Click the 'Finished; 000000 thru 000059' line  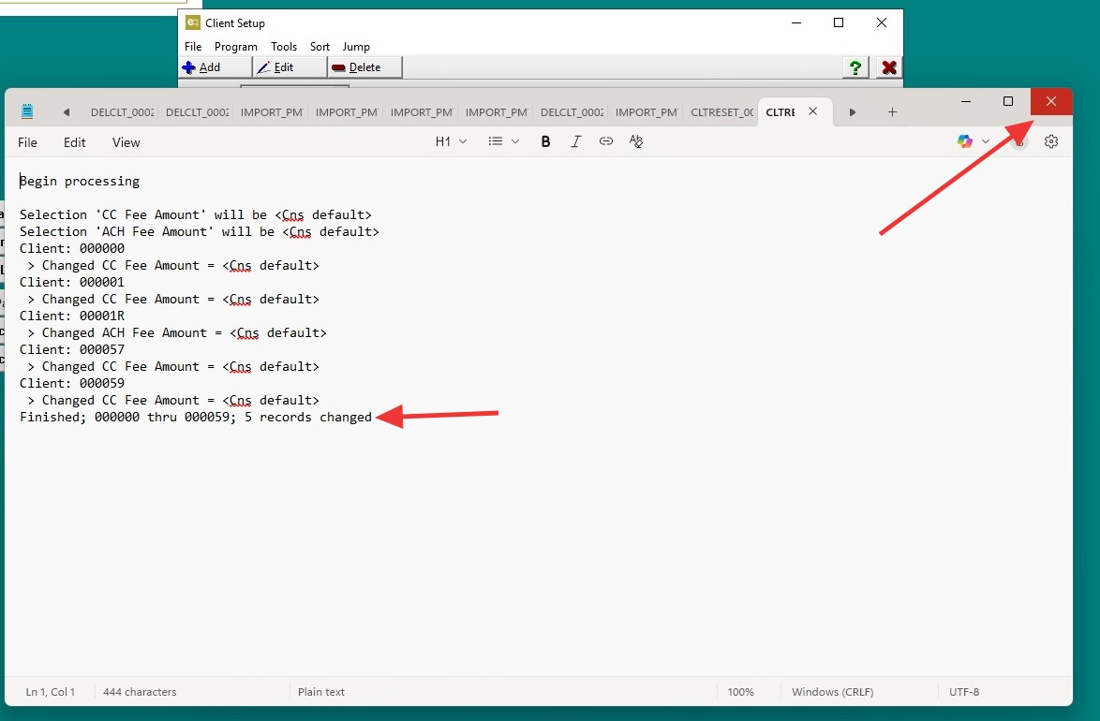pos(196,417)
